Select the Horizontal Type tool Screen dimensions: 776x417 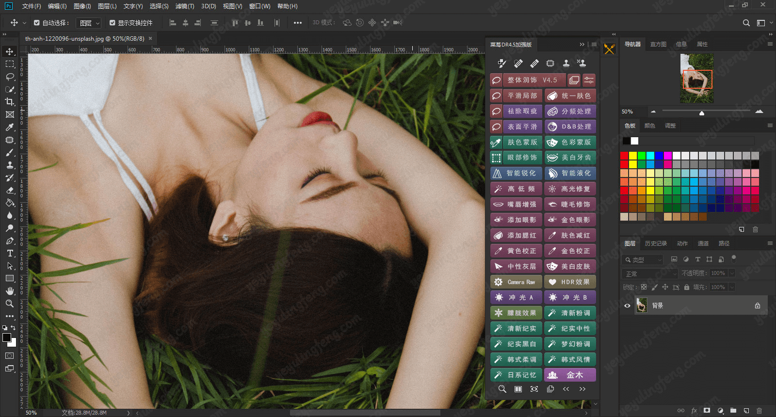[x=10, y=253]
